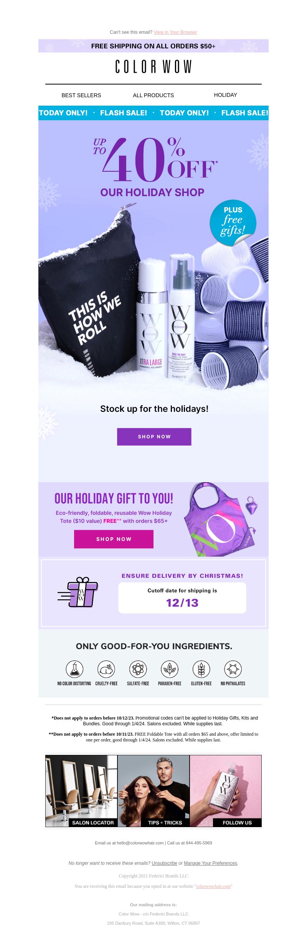The width and height of the screenshot is (307, 937).
Task: Click the pink Shop Now tote button
Action: pos(114,539)
